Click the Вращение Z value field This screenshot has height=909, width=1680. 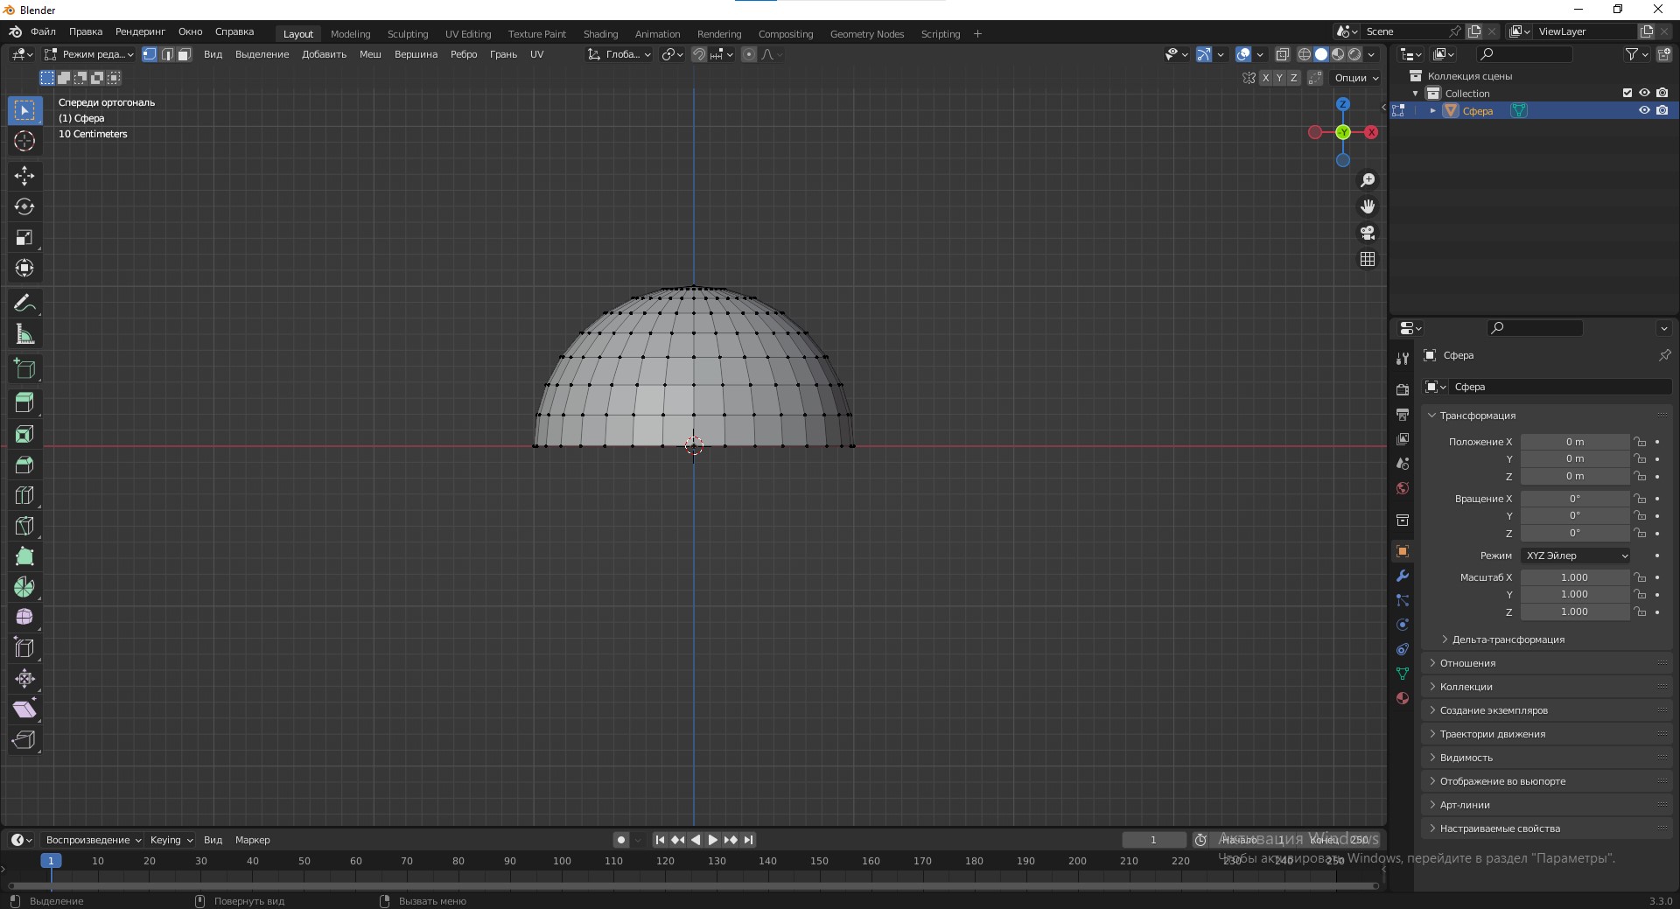pyautogui.click(x=1575, y=533)
